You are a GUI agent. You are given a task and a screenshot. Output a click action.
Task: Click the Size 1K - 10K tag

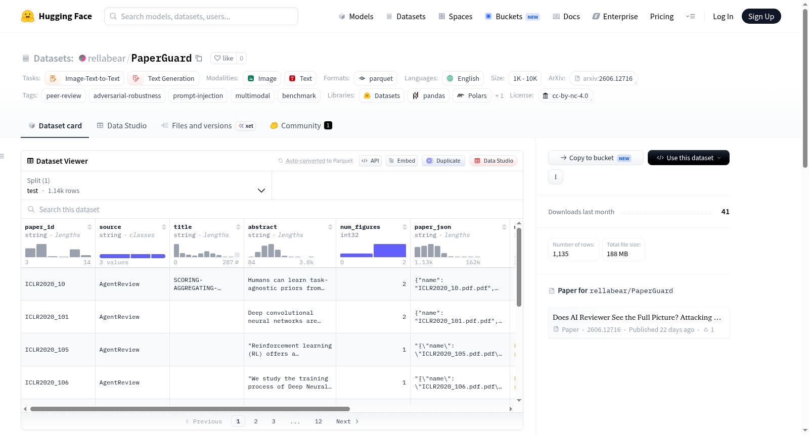525,79
